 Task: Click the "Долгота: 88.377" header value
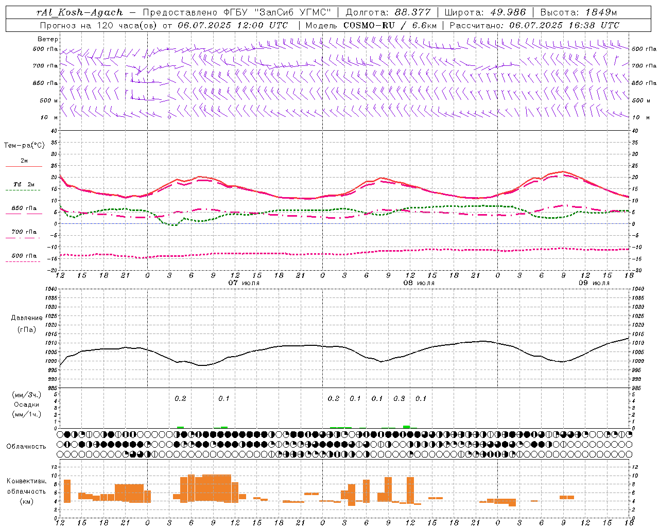[x=388, y=12]
